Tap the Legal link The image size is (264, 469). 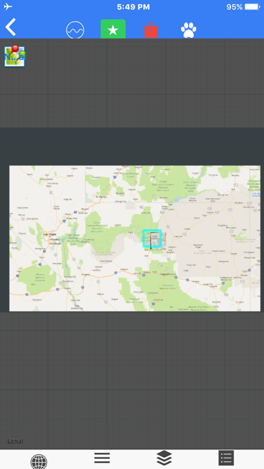(x=15, y=441)
